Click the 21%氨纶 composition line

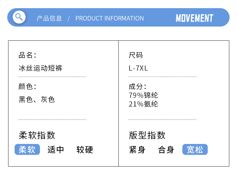pos(143,104)
